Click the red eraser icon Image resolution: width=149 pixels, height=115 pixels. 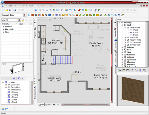[79, 10]
